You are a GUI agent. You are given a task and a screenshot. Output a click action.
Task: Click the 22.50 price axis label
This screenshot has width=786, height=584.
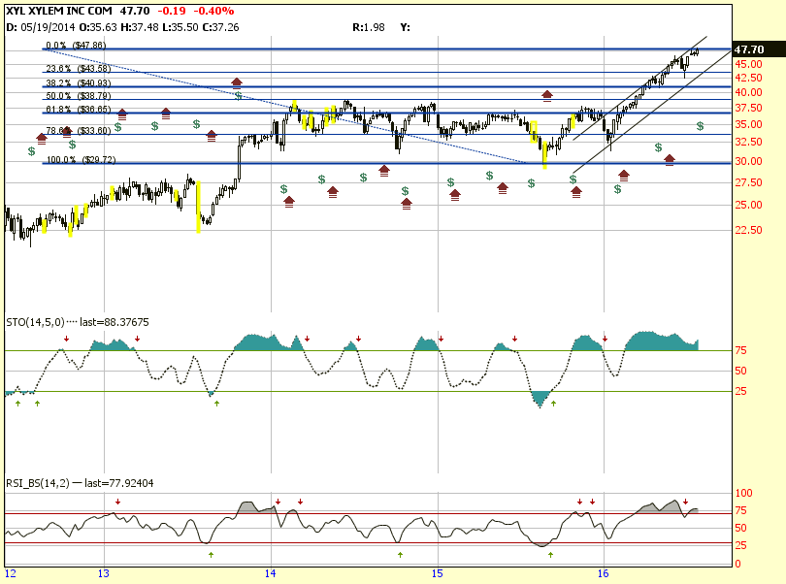click(748, 230)
